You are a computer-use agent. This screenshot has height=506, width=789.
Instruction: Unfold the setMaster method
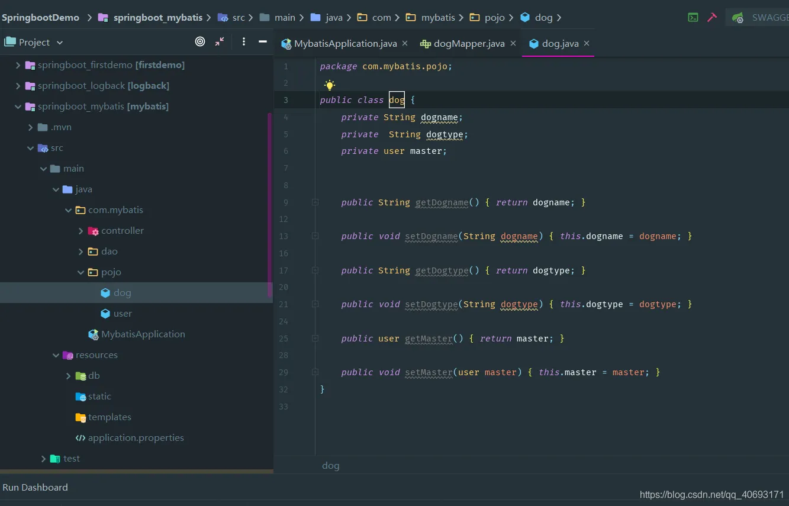[315, 372]
